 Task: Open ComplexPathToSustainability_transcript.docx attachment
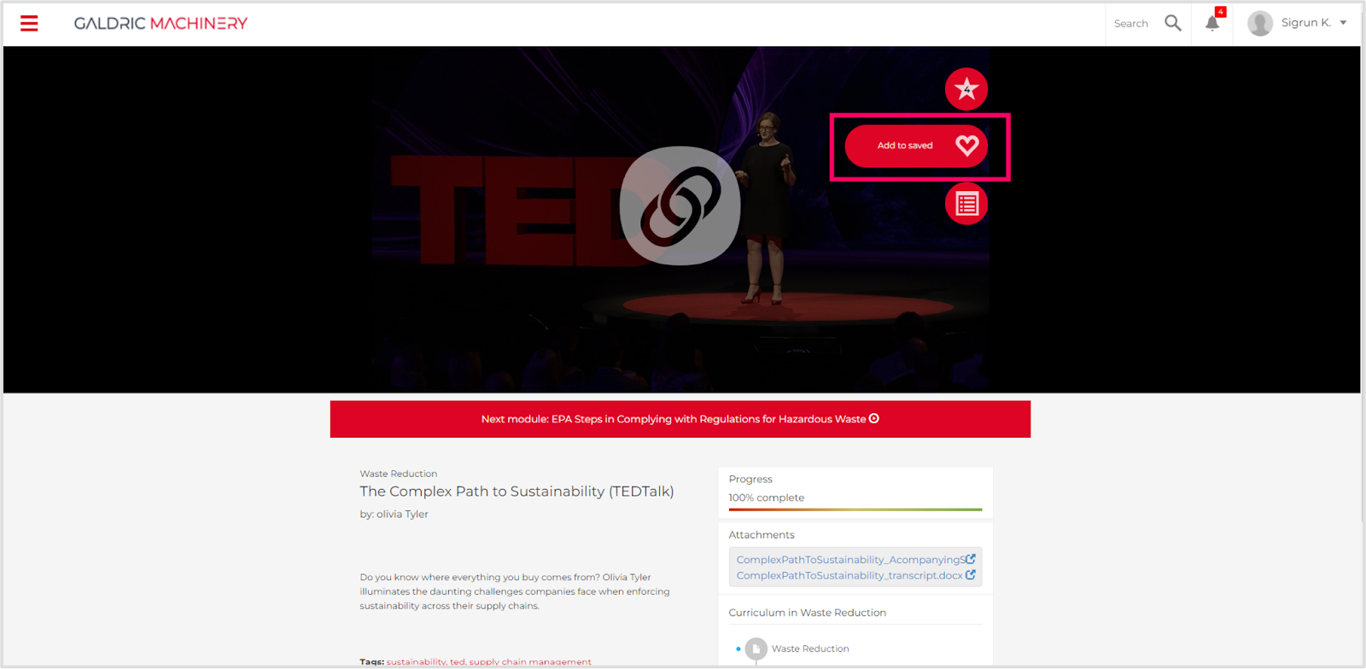pos(849,575)
